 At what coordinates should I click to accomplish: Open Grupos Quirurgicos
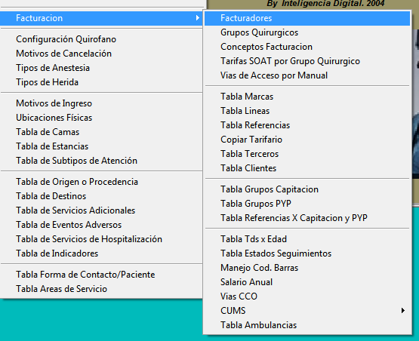[307, 32]
